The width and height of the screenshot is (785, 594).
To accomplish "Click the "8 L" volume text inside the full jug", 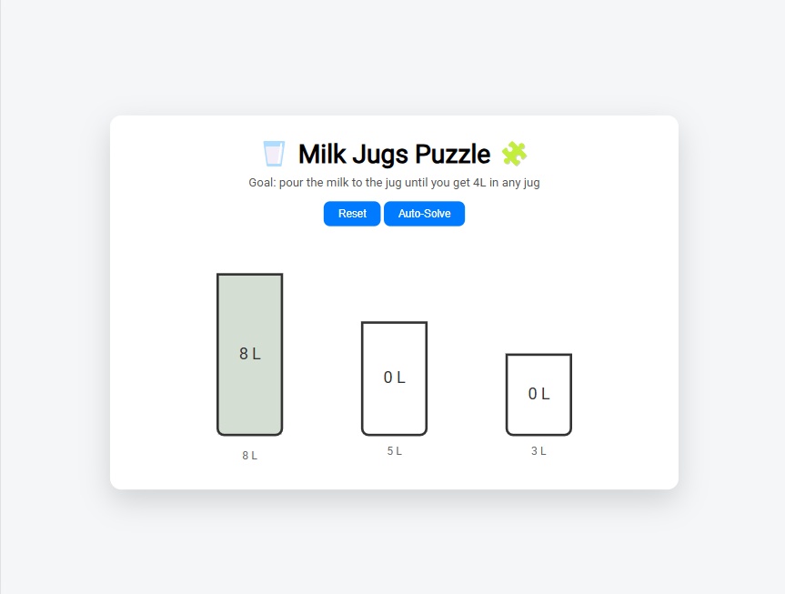I will coord(249,354).
